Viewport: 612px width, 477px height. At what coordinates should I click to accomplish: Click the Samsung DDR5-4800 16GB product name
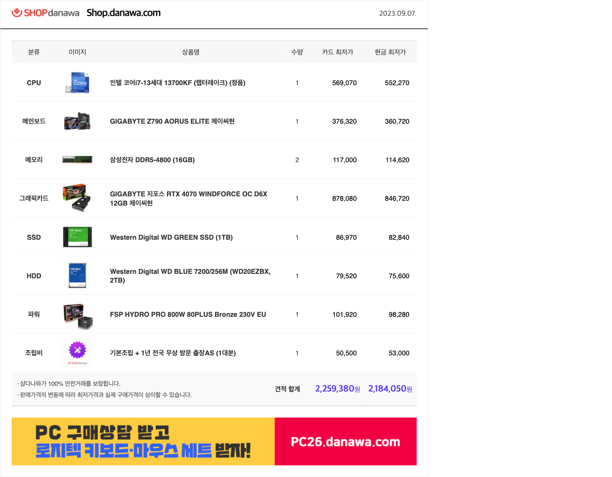152,160
